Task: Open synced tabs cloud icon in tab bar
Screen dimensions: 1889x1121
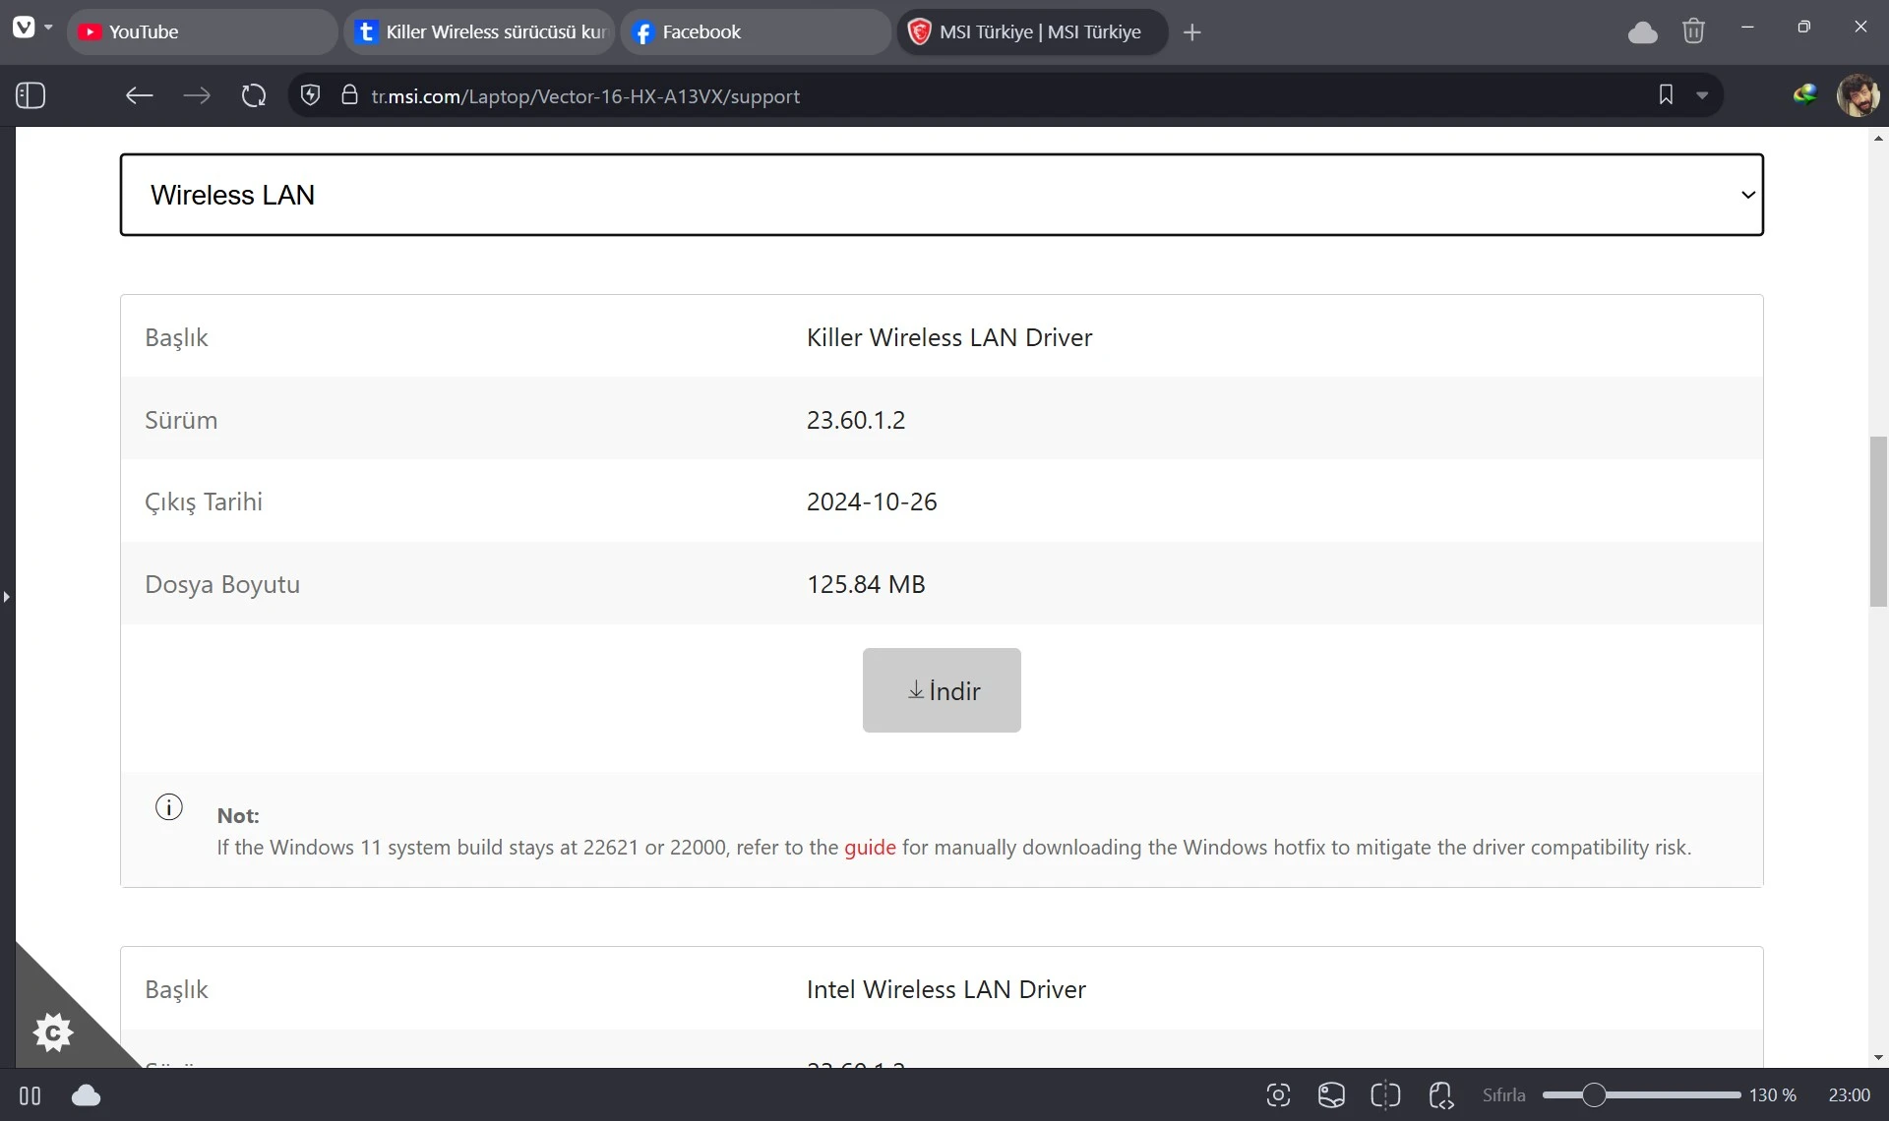Action: pos(1642,32)
